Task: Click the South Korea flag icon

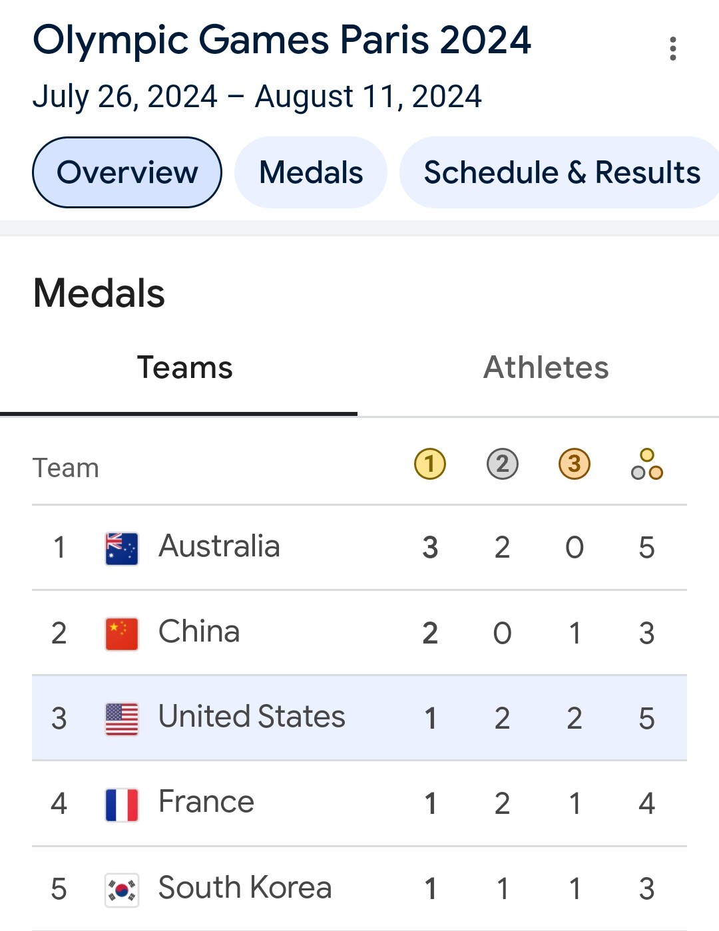Action: click(122, 890)
